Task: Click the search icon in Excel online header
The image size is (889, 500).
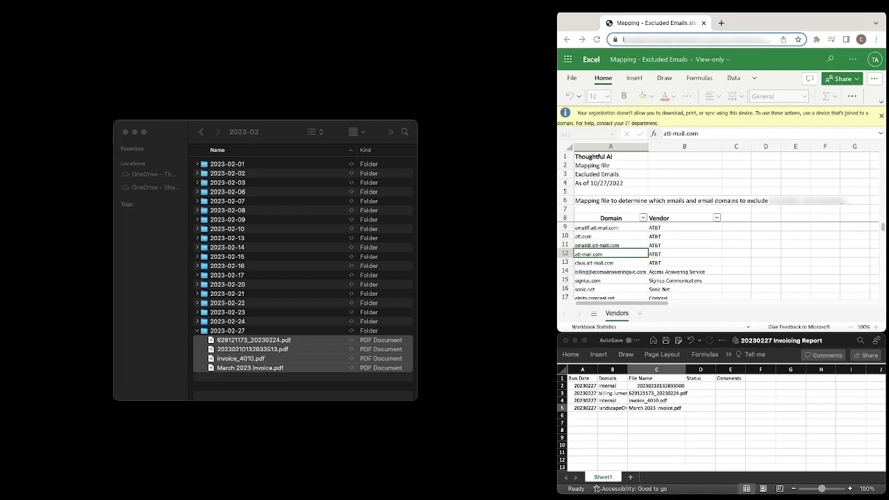Action: click(830, 60)
